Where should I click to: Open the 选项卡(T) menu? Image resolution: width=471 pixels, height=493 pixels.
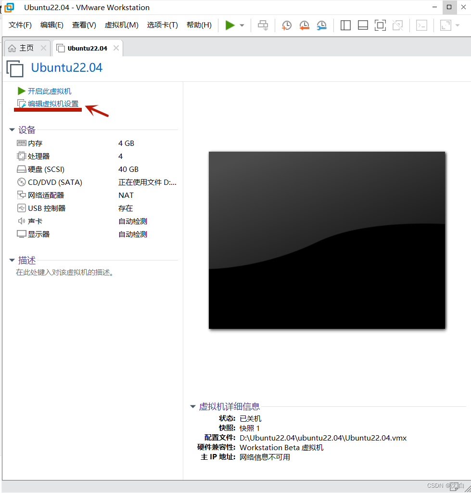(163, 25)
